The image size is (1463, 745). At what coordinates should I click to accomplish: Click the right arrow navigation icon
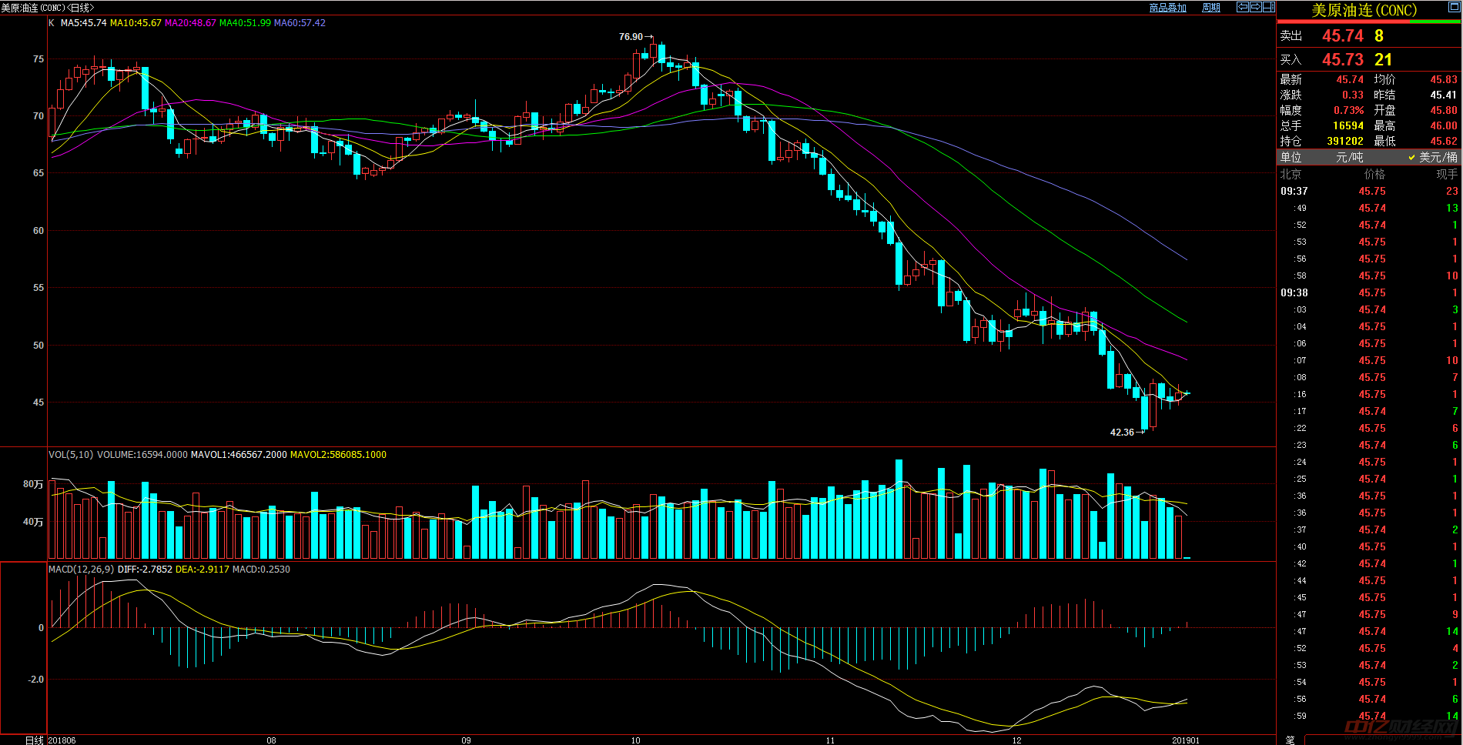(1255, 7)
